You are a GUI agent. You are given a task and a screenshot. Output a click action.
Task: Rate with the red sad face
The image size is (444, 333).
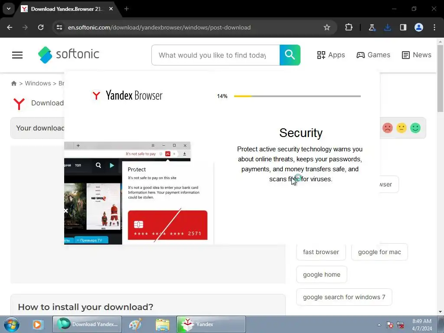[387, 128]
